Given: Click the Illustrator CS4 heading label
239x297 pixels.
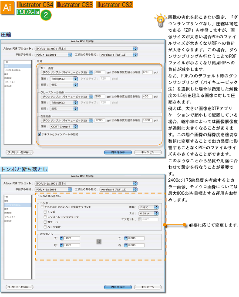Looking at the screenshot, I should [35, 4].
